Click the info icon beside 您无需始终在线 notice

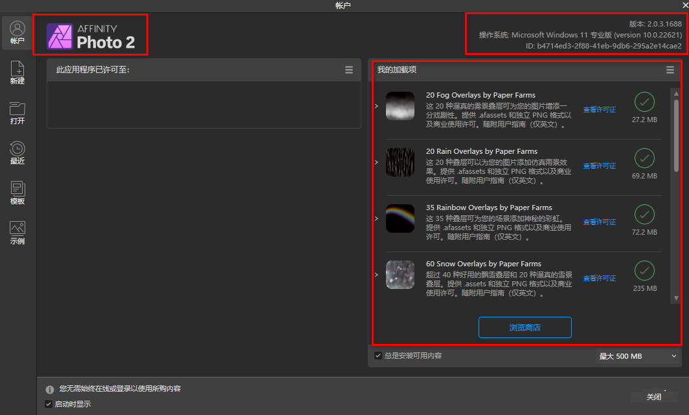50,390
